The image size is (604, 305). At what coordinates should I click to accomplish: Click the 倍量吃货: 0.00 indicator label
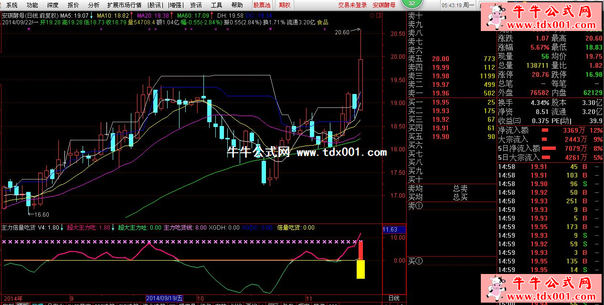click(x=296, y=228)
